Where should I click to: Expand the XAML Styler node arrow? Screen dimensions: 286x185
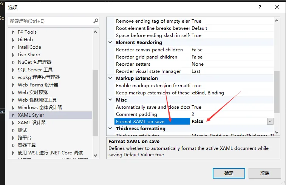point(14,115)
